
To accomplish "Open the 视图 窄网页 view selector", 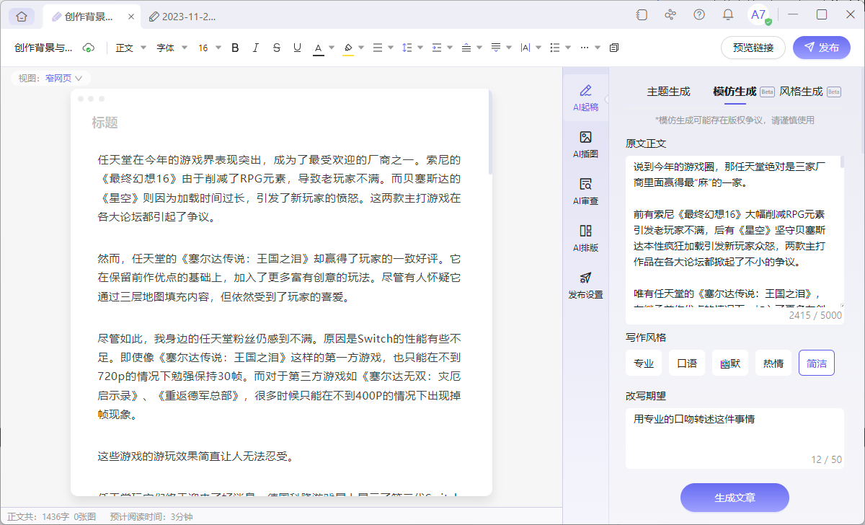I will [50, 77].
